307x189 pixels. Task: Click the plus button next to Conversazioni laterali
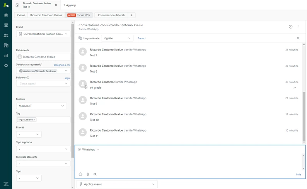131,15
